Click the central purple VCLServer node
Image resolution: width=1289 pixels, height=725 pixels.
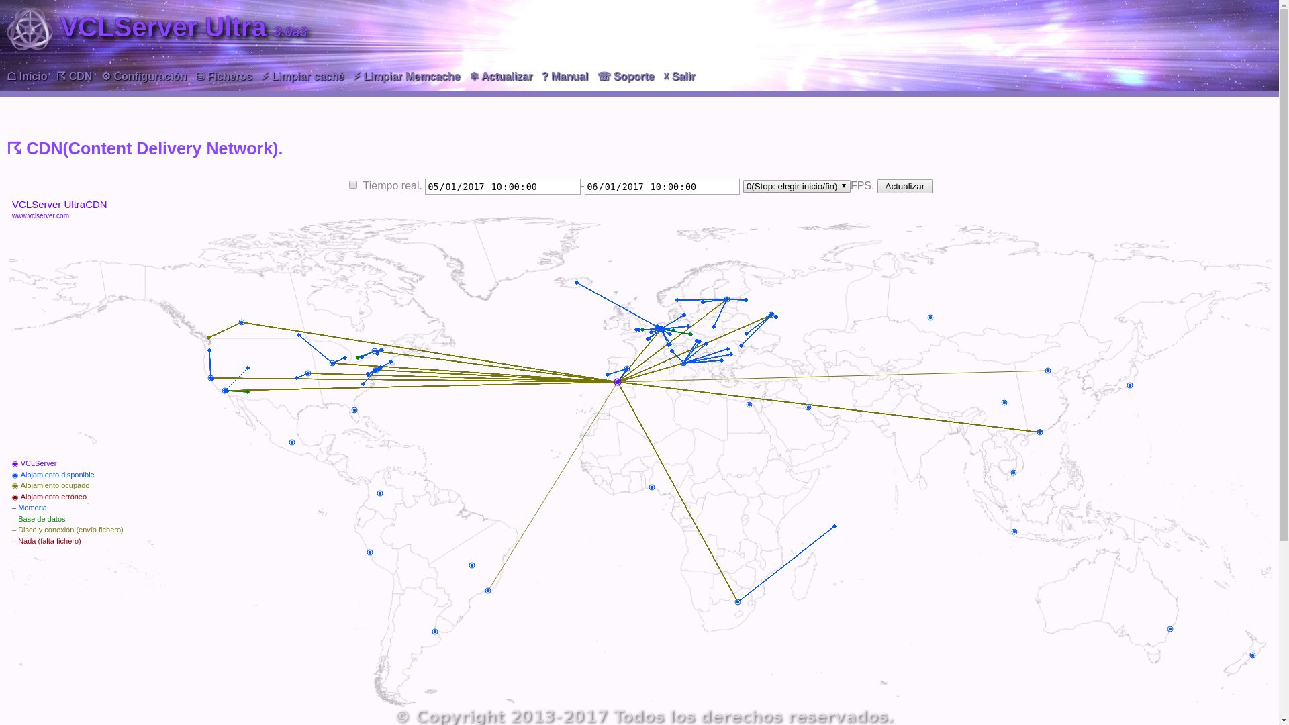618,382
